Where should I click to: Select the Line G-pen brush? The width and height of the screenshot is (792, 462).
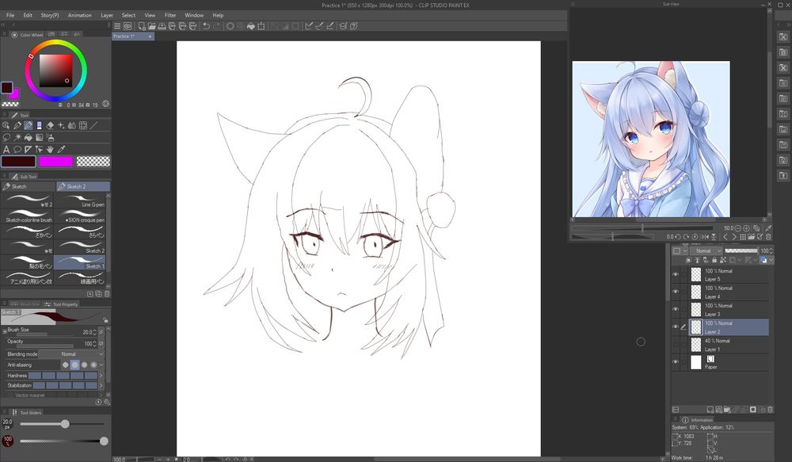click(x=82, y=200)
